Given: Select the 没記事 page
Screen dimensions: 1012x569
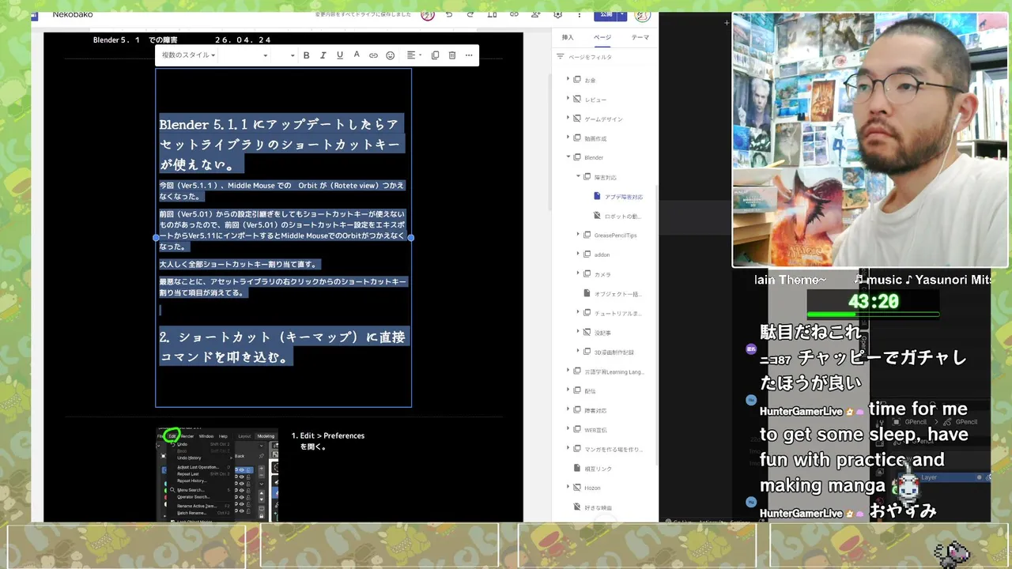Looking at the screenshot, I should point(602,333).
